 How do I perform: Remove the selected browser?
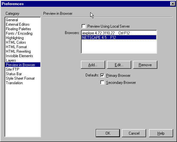point(145,65)
